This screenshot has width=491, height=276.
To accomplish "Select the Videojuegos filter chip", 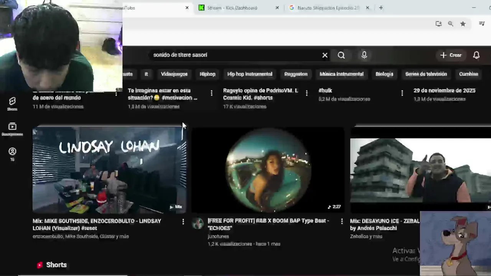I will pos(174,74).
